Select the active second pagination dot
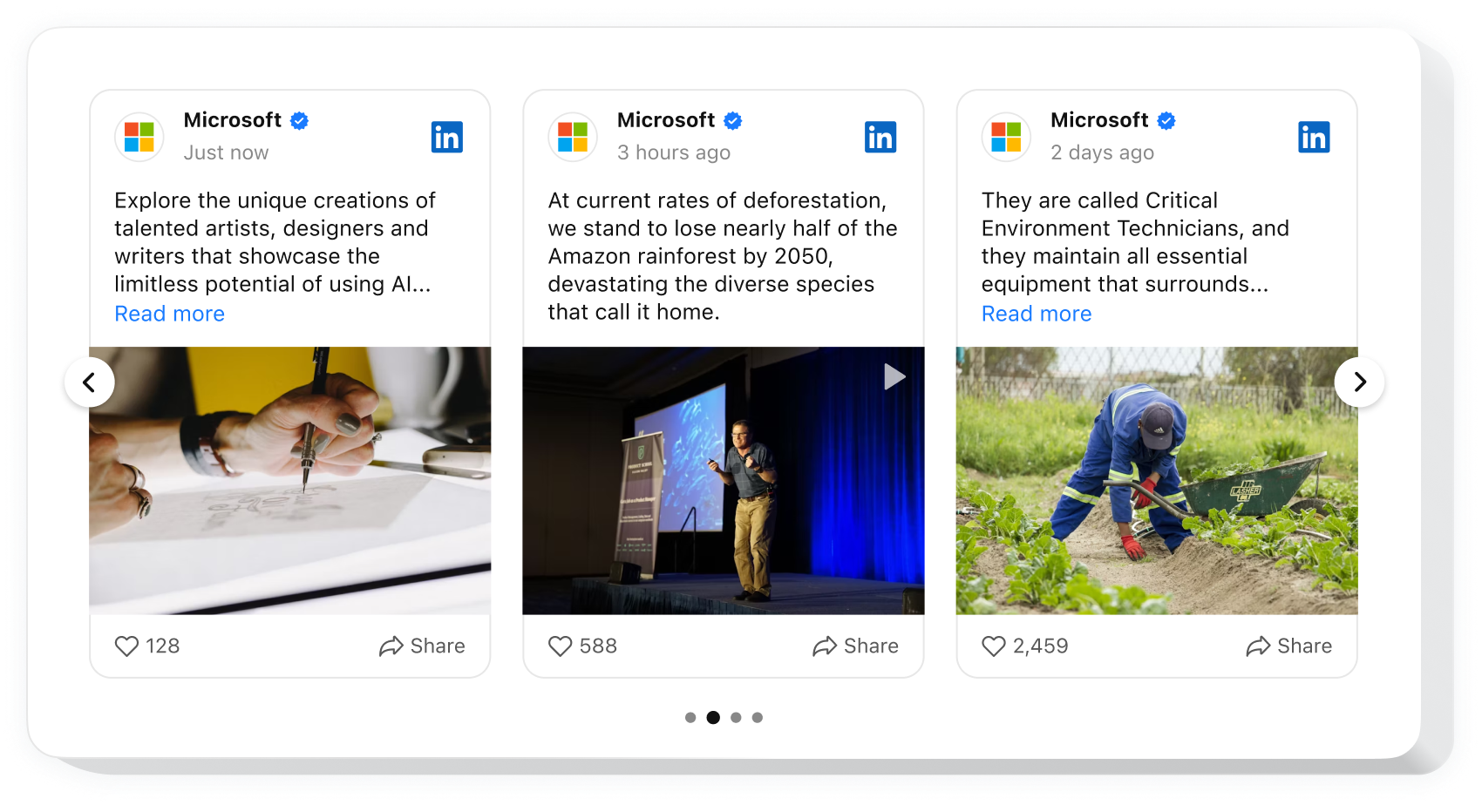Image resolution: width=1482 pixels, height=805 pixels. pyautogui.click(x=713, y=717)
